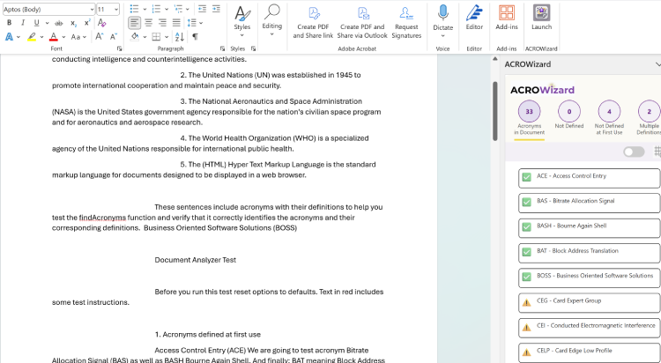Create PDF and Share link

pyautogui.click(x=313, y=23)
